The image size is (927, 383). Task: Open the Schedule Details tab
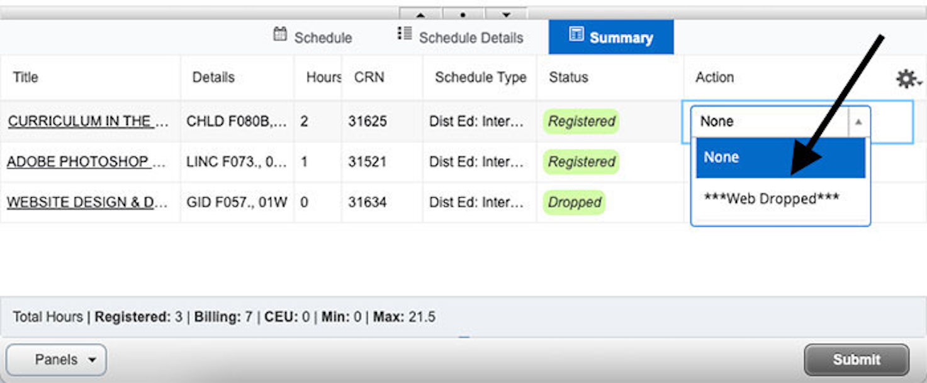point(461,37)
